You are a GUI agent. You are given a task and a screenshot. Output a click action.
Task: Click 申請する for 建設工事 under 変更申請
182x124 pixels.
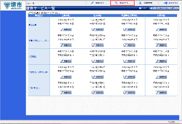coord(161,29)
